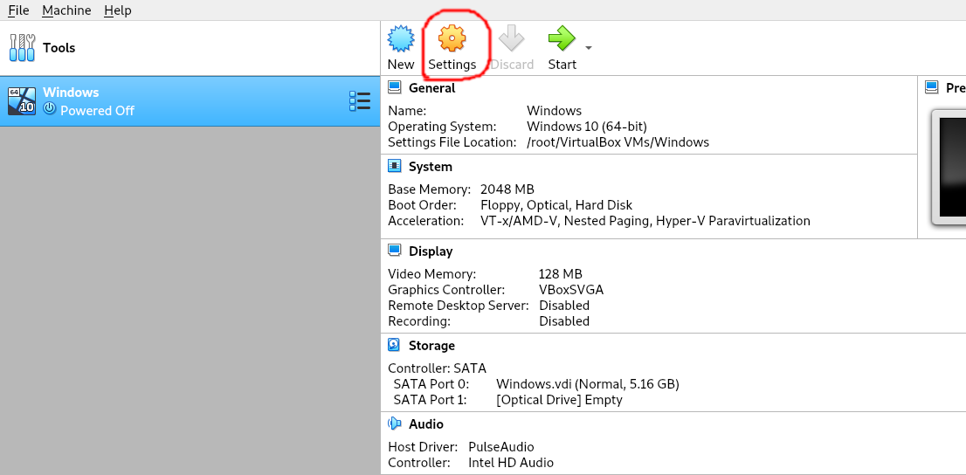Select the Windows virtual machine entry
966x475 pixels.
pos(190,101)
